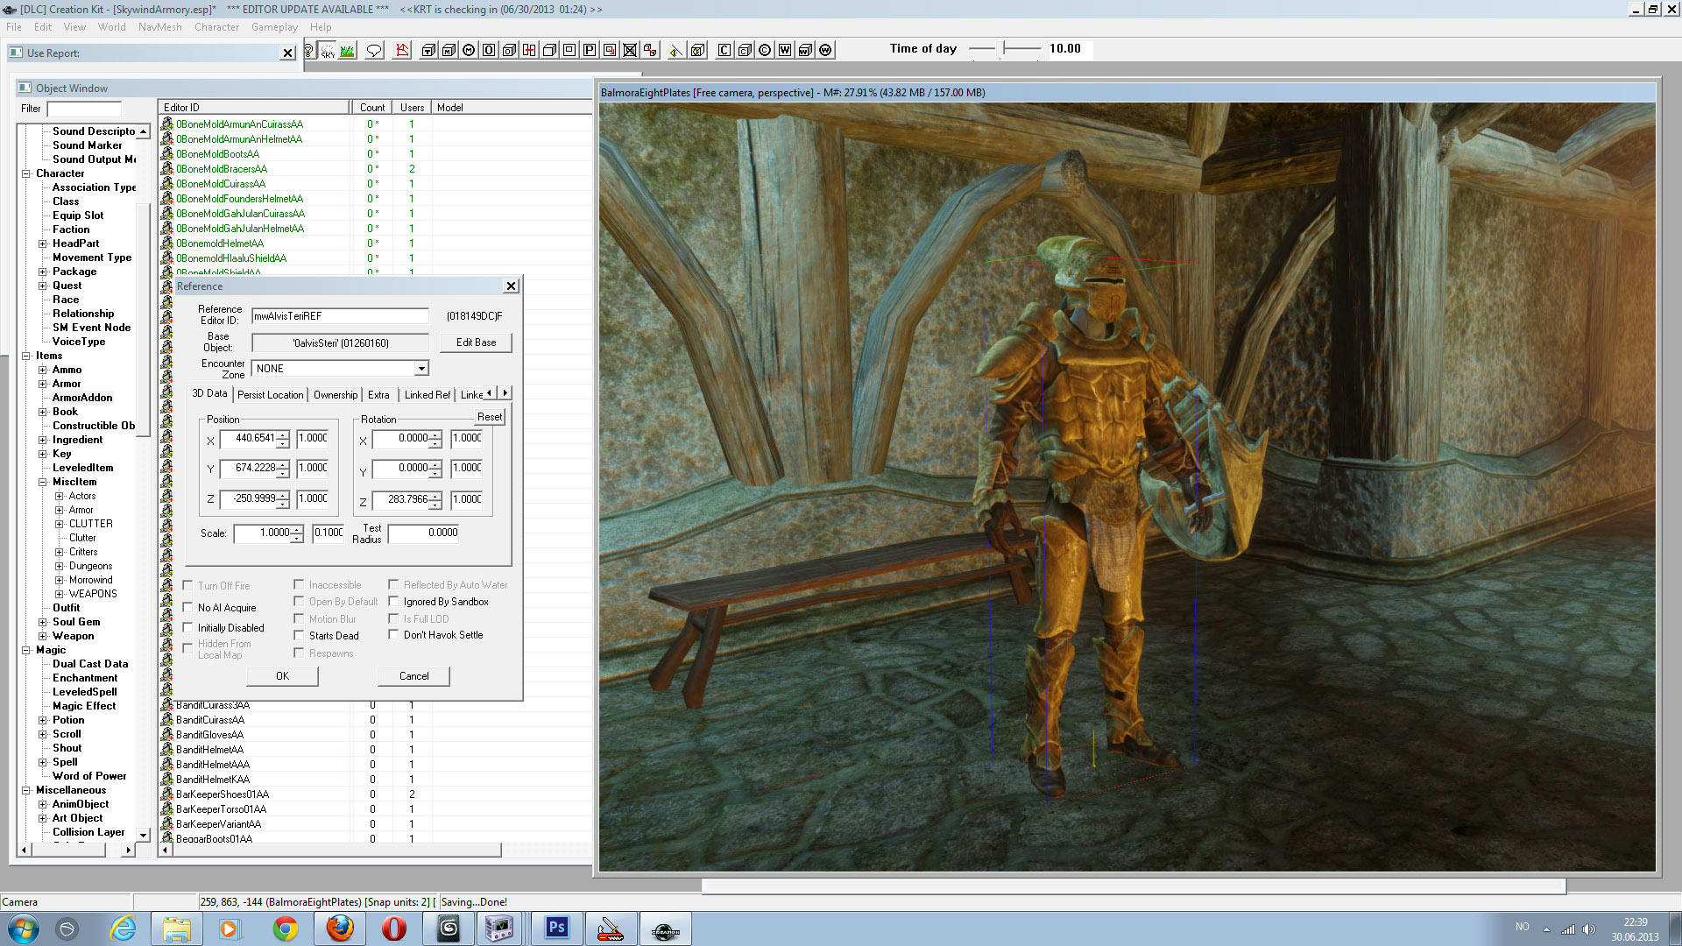This screenshot has height=946, width=1682.
Task: Open Opera browser from the taskbar
Action: click(x=394, y=928)
